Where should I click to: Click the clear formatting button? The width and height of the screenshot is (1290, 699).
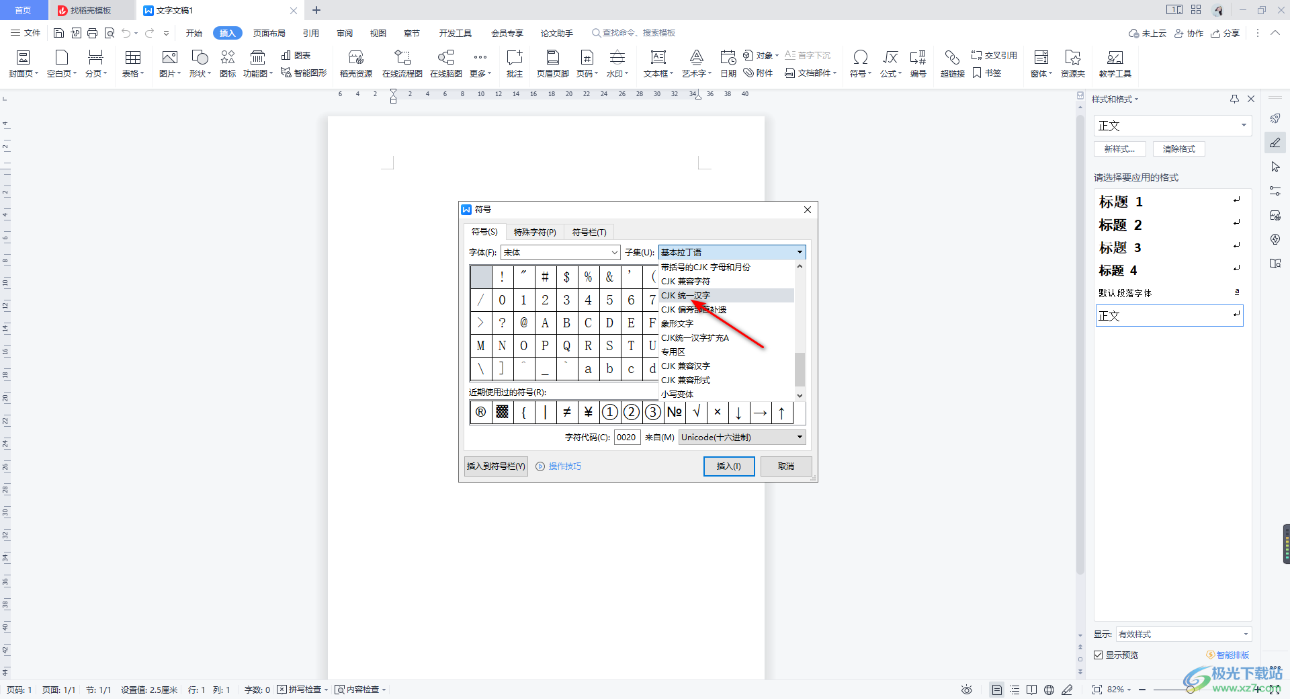1179,149
